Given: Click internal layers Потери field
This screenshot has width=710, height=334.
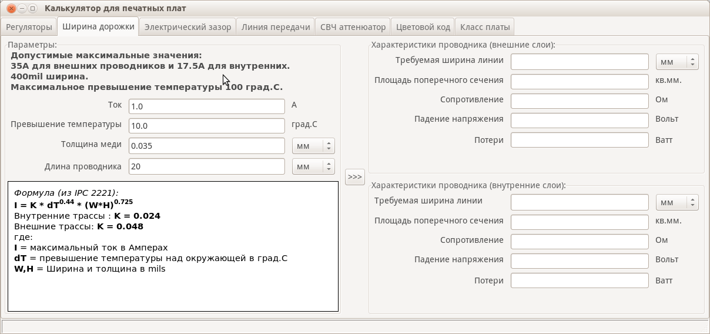Looking at the screenshot, I should [580, 280].
